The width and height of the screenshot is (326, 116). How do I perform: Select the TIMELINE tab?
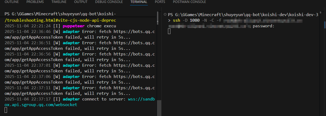click(x=59, y=2)
